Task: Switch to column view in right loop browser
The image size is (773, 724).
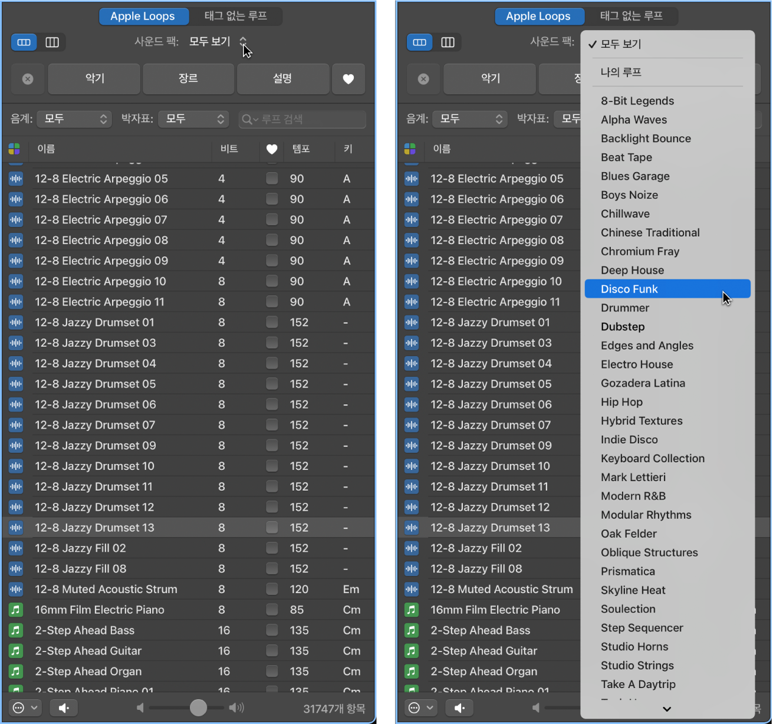Action: (x=448, y=42)
